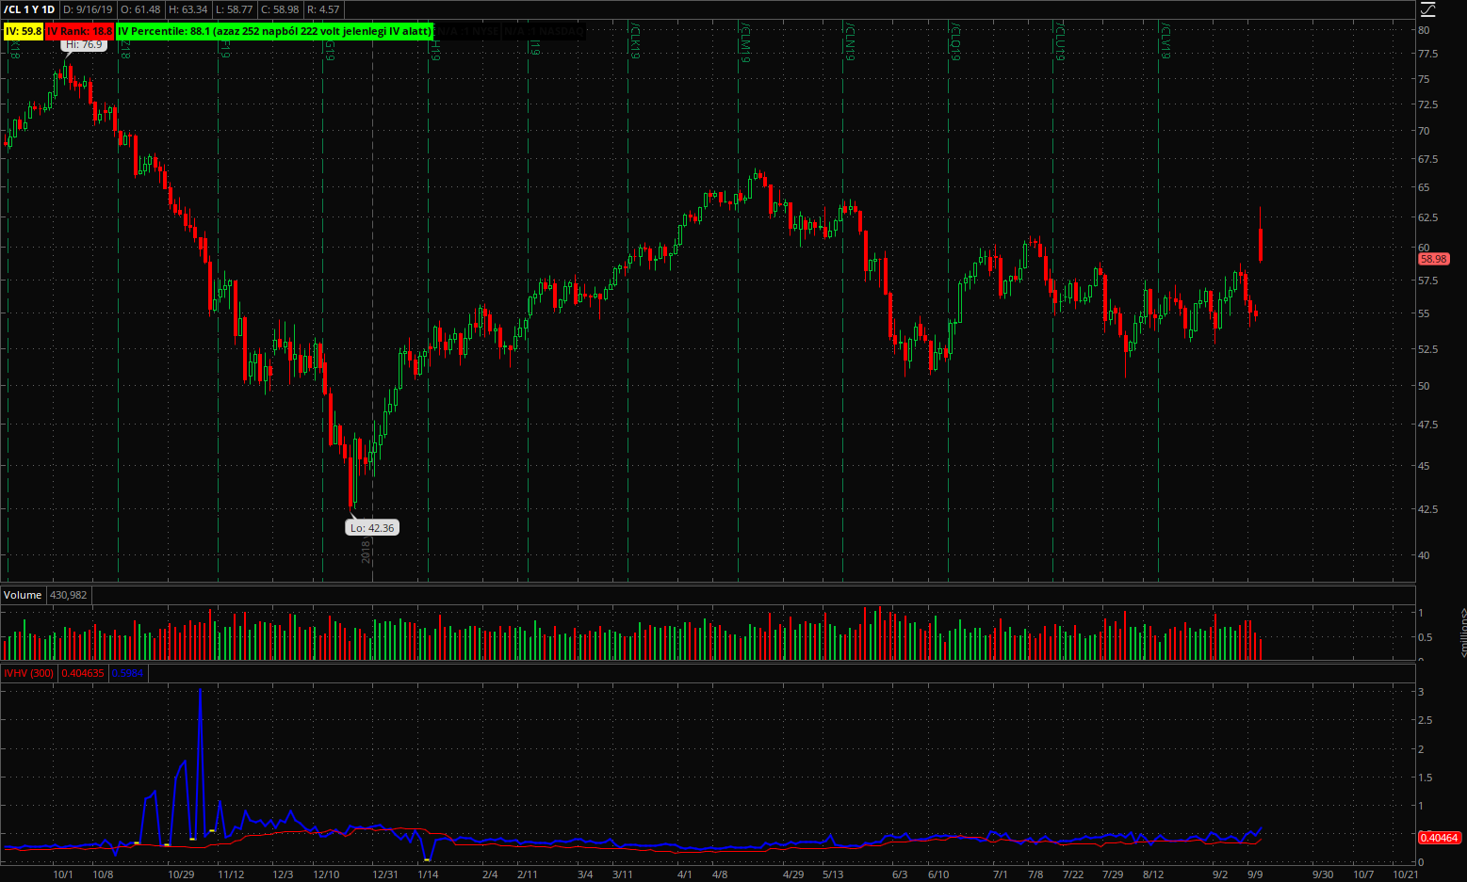Viewport: 1467px width, 882px height.
Task: Click the 58.98 last price bubble on the price axis
Action: (1433, 259)
